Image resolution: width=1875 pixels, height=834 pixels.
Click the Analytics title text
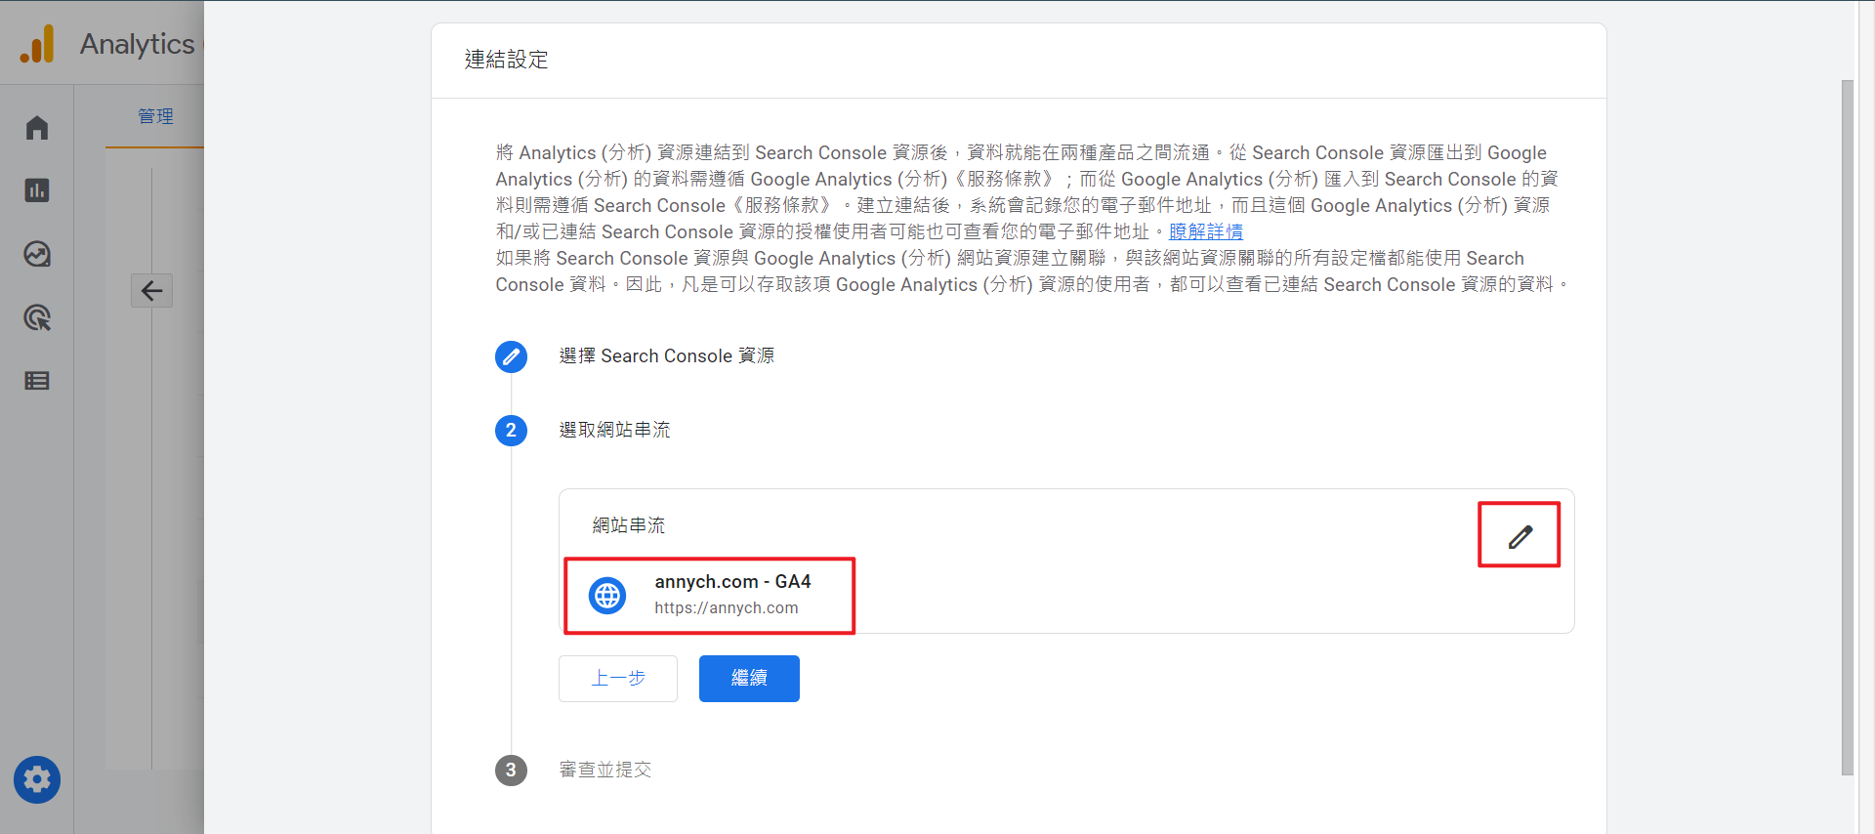(x=138, y=44)
